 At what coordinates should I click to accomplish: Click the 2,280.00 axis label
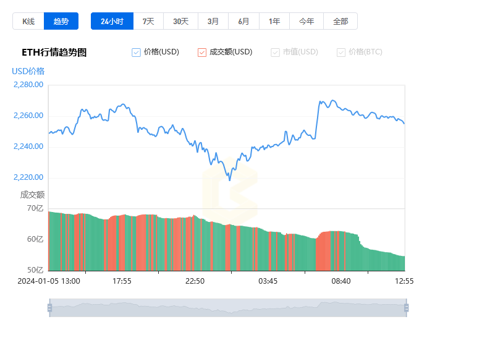(x=28, y=85)
